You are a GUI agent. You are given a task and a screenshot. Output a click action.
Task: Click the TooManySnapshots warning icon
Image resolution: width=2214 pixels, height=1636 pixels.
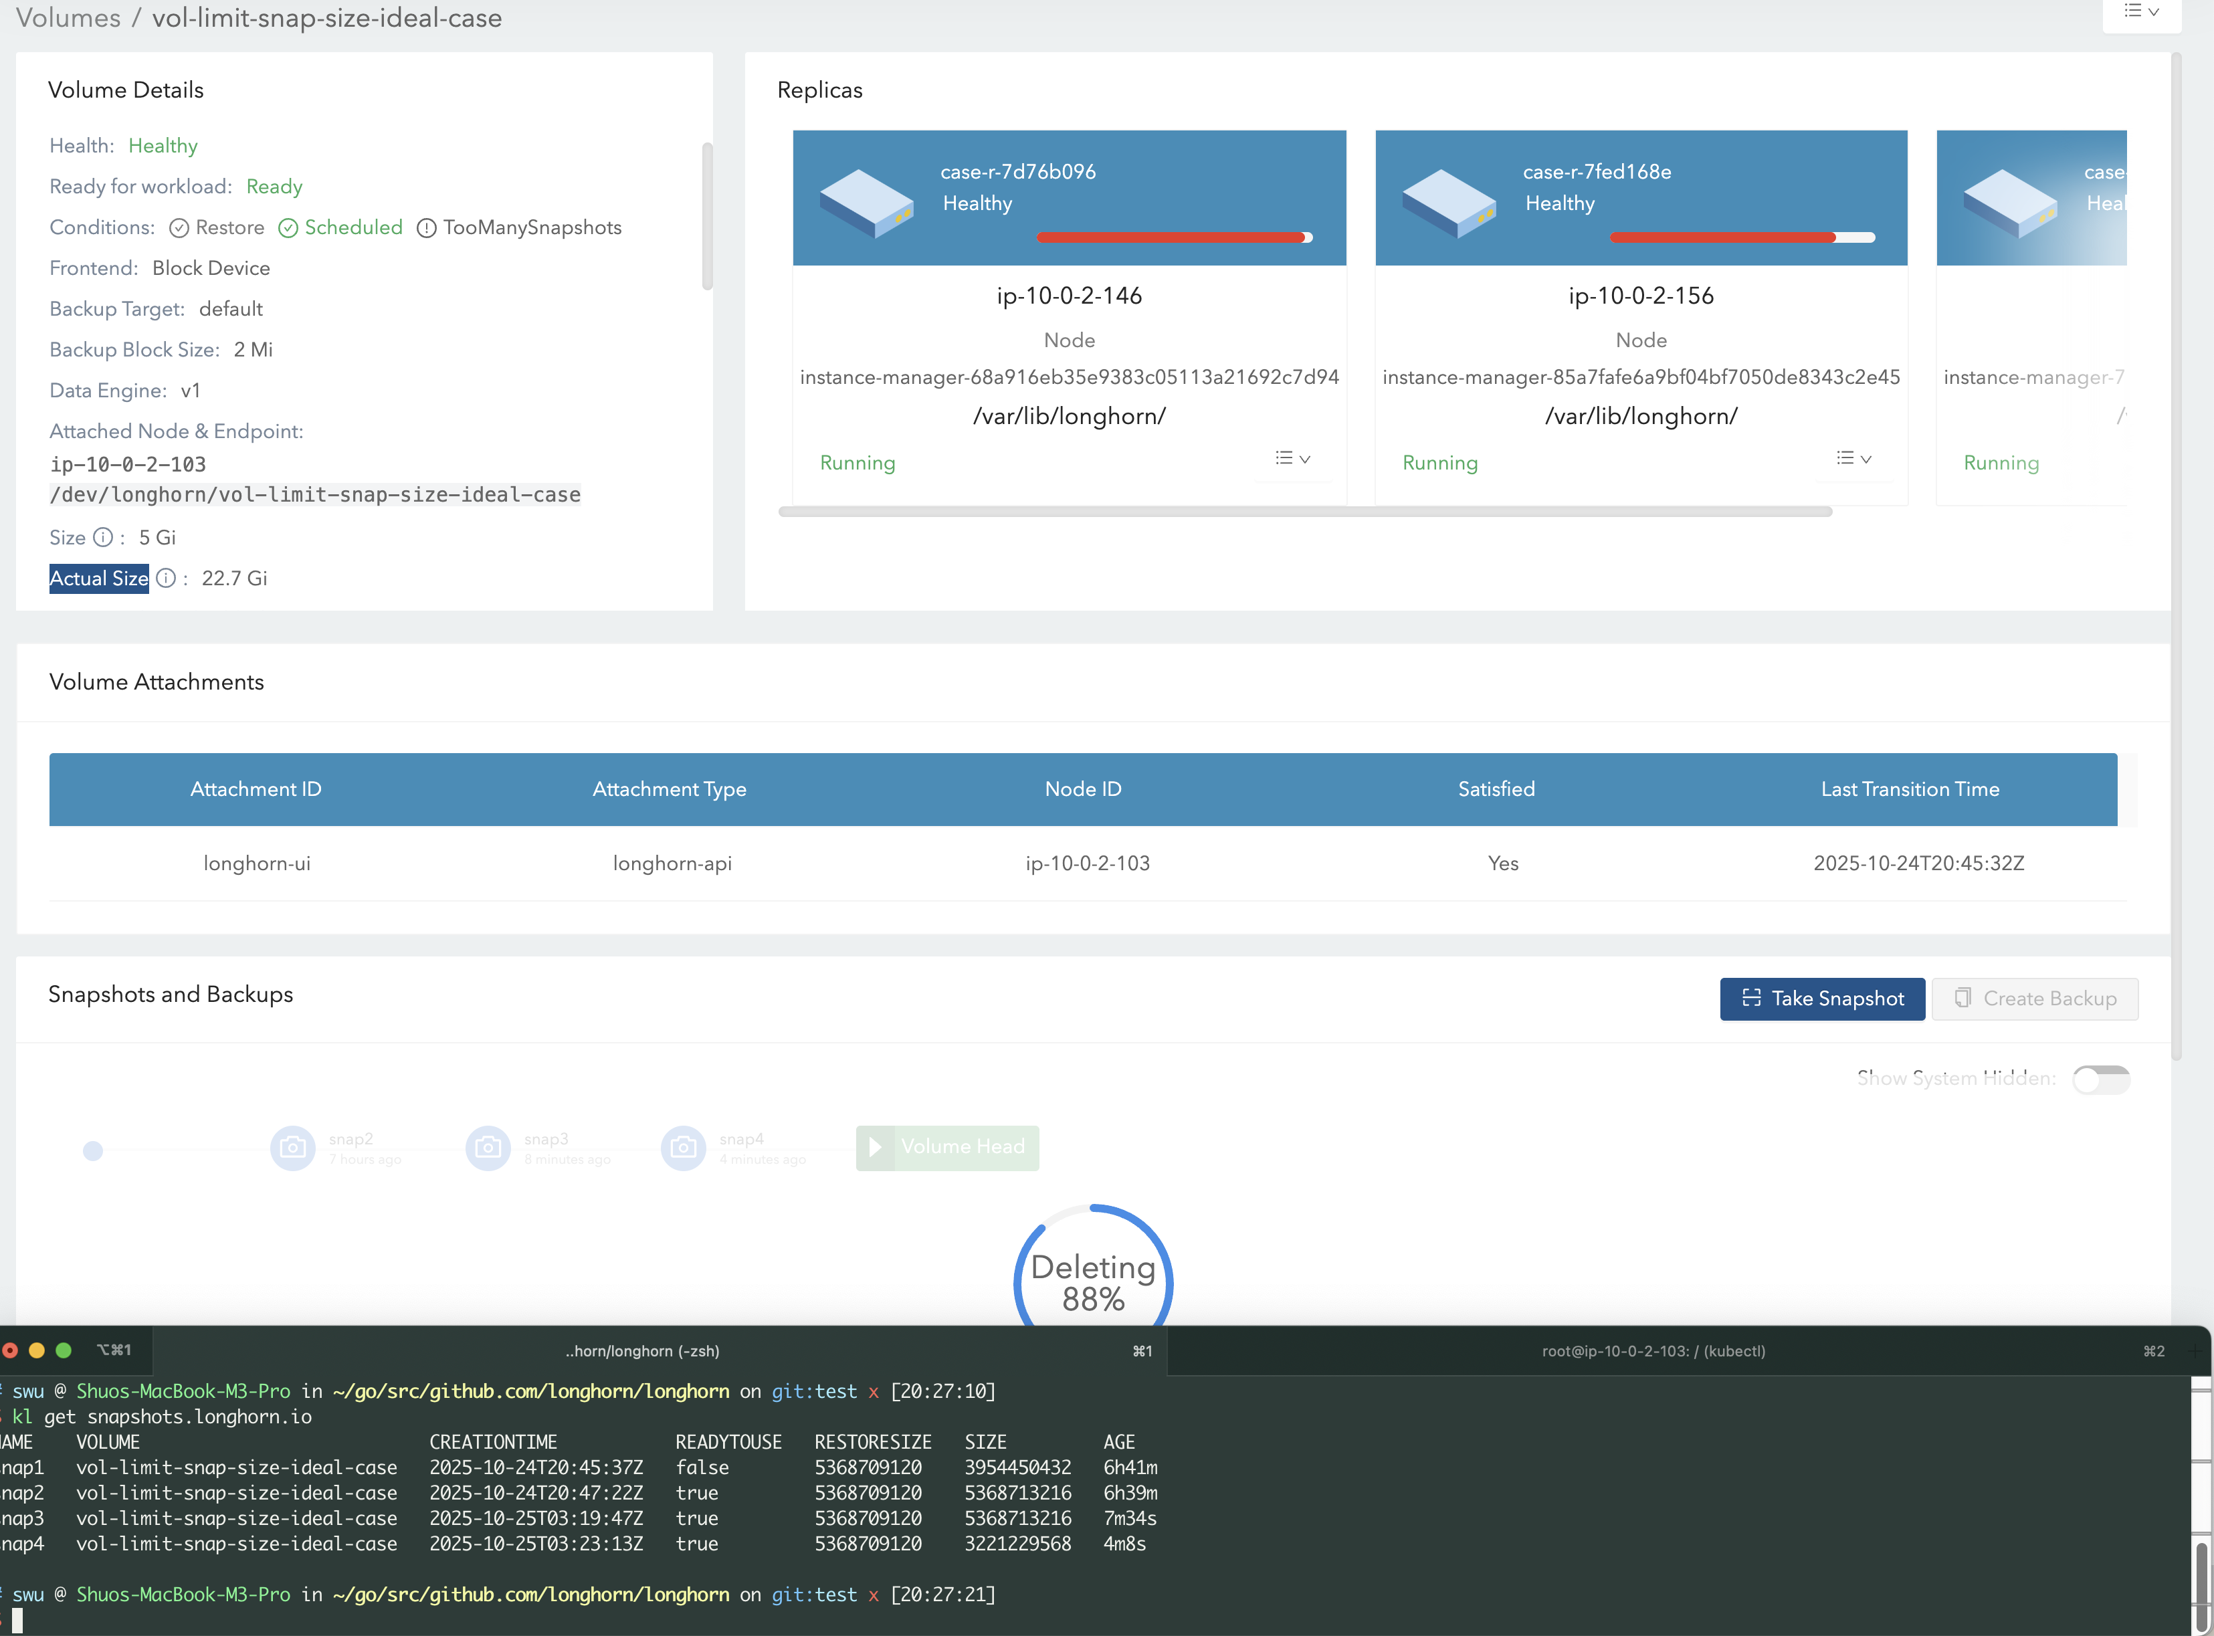point(427,228)
